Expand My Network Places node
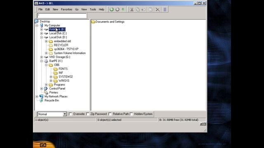Image resolution: width=264 pixels, height=148 pixels. coord(37,97)
